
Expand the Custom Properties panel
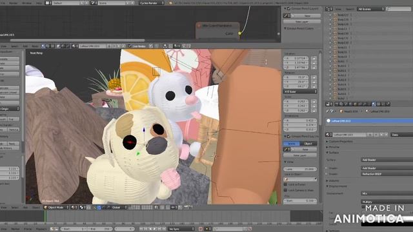[341, 141]
